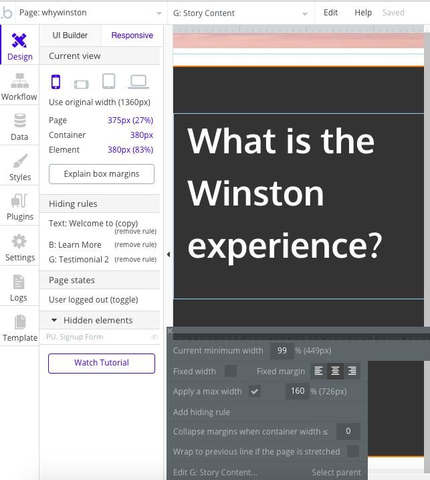
Task: Close the responsive settings popup
Action: click(170, 330)
